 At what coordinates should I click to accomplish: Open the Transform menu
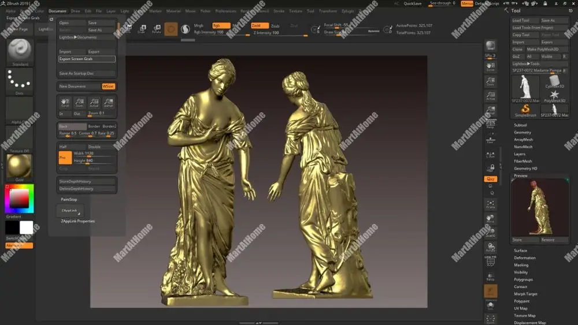point(328,11)
